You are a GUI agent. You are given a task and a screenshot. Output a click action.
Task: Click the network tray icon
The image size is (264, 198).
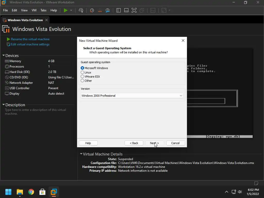point(234,192)
